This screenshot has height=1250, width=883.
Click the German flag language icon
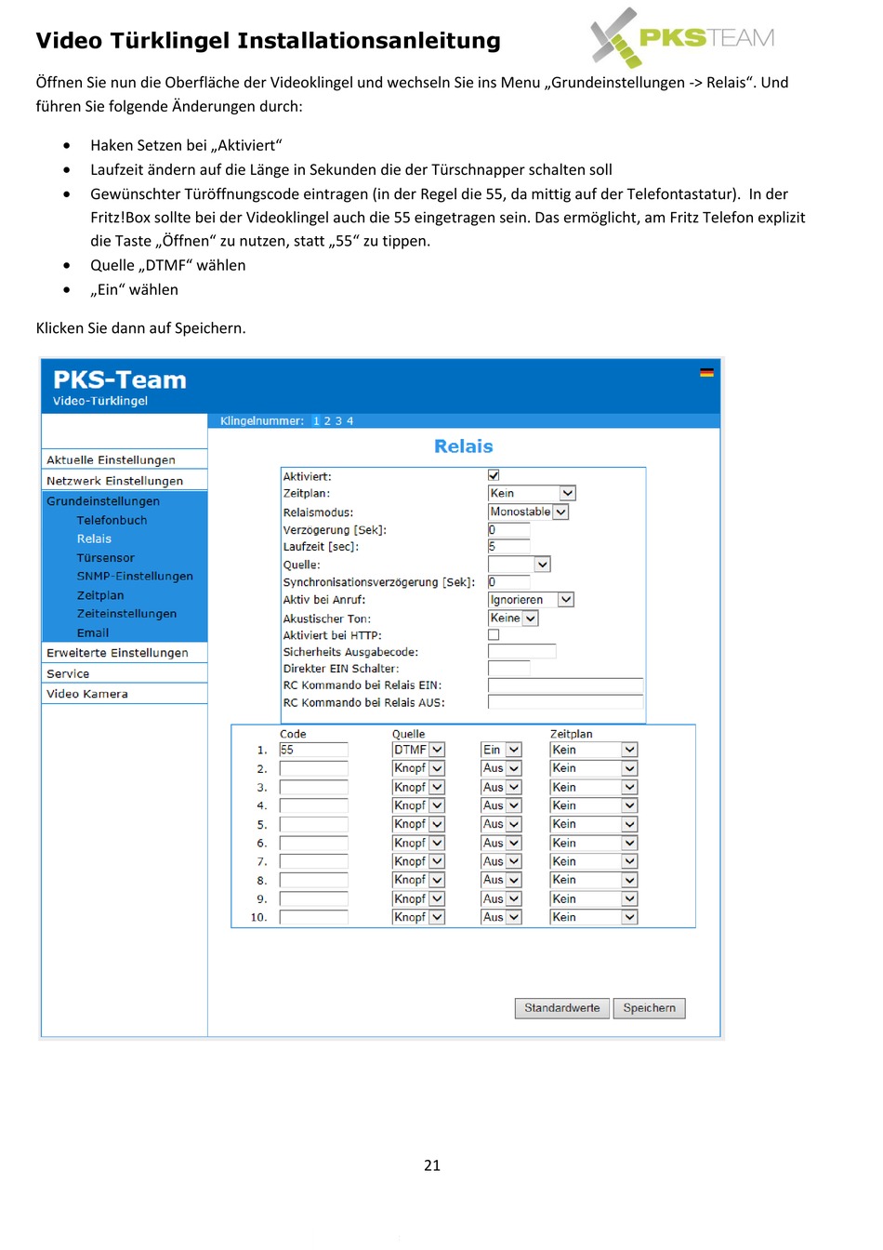pos(706,372)
